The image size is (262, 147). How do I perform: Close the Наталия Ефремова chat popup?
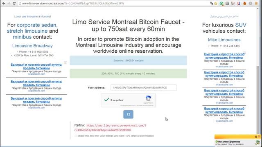[x=259, y=136]
